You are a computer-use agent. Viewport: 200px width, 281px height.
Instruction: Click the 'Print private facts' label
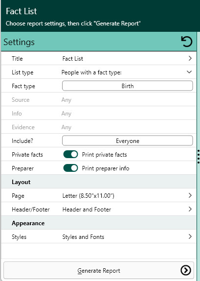[x=104, y=155]
